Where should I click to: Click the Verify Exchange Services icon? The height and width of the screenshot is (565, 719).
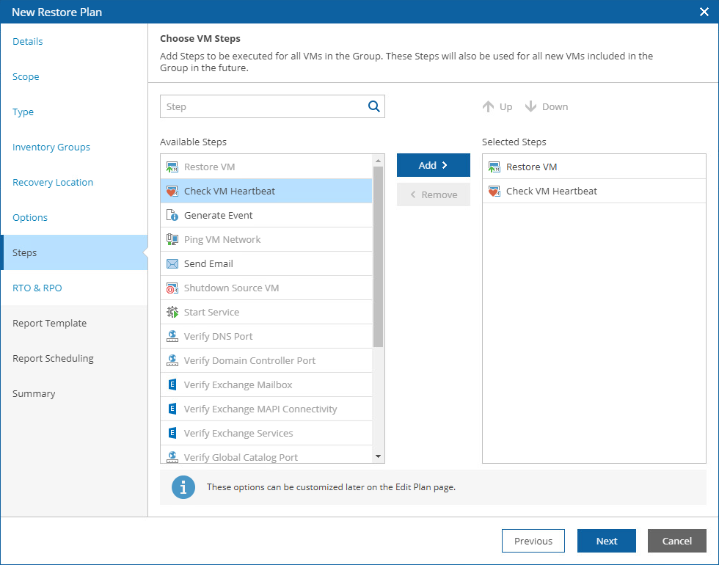pos(172,434)
